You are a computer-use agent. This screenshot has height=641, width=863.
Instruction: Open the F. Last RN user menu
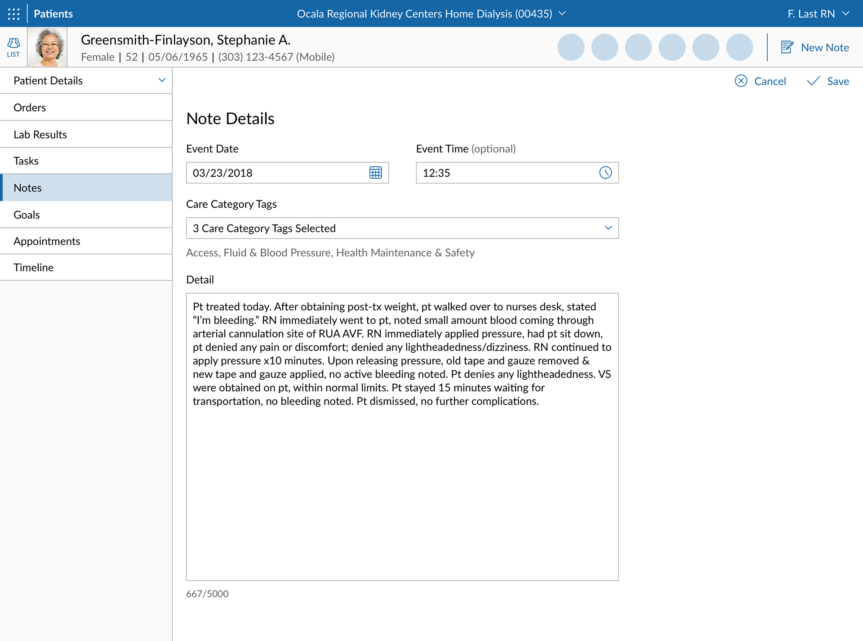tap(819, 13)
